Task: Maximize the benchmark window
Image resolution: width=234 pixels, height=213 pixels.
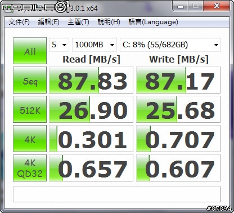Action: tap(196, 6)
